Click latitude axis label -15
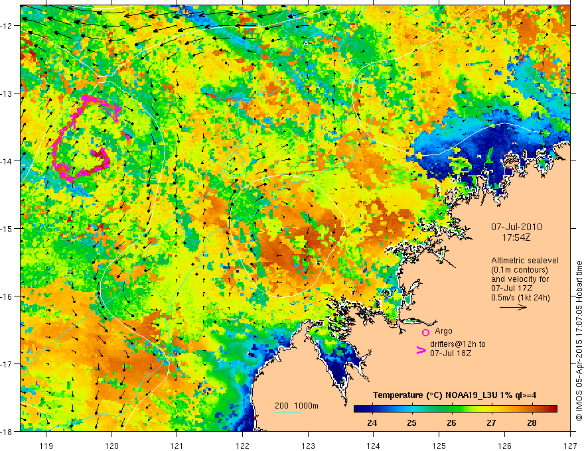The height and width of the screenshot is (451, 584). [7, 228]
